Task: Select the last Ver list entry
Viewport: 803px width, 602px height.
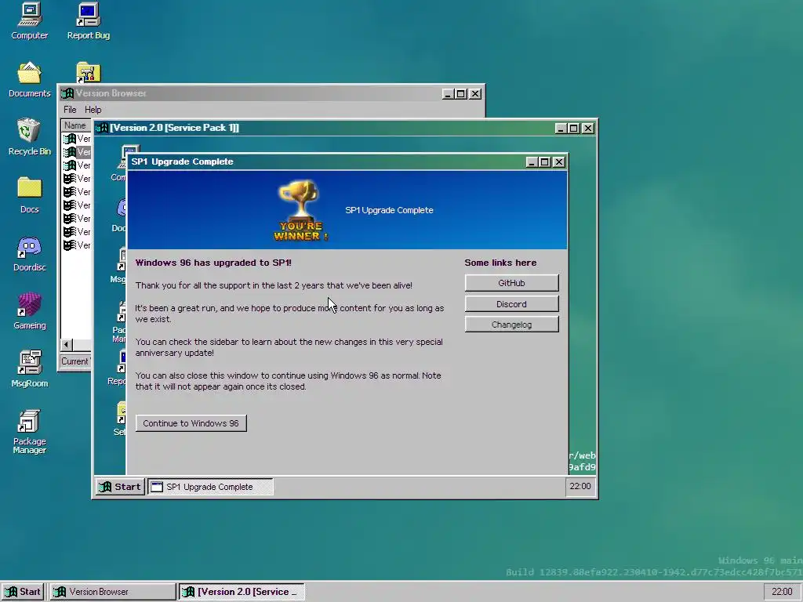Action: pos(77,245)
